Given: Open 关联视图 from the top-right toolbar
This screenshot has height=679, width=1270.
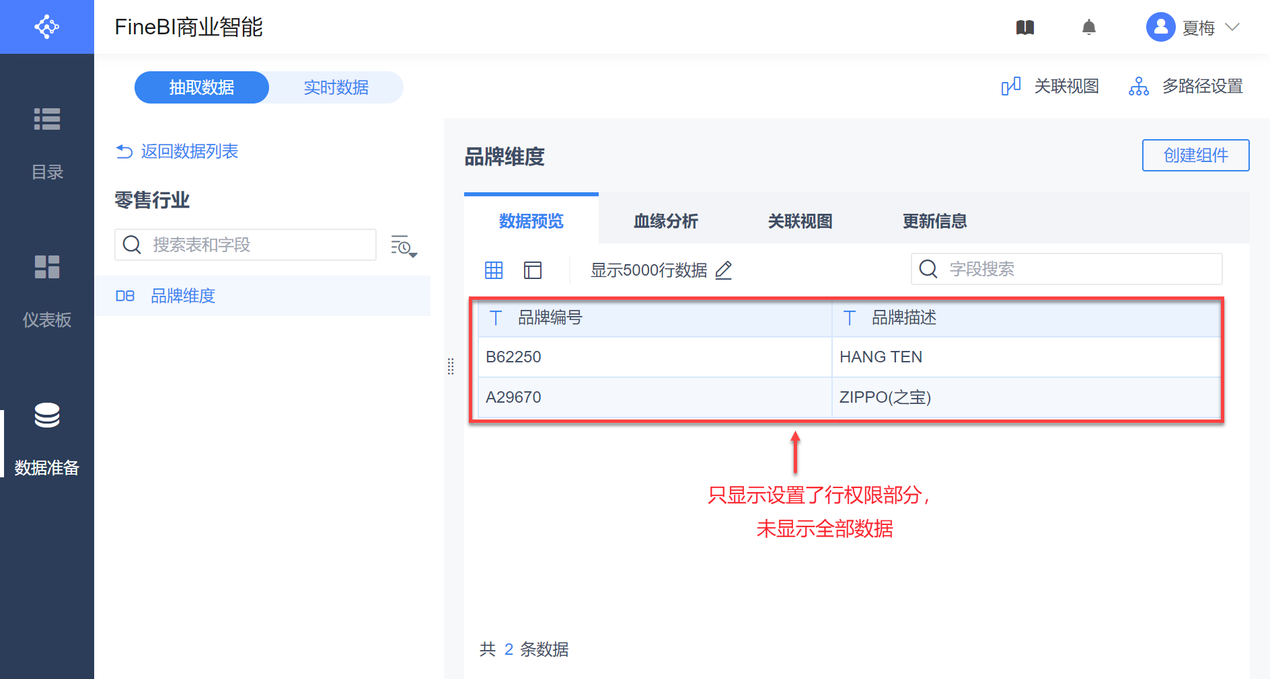Looking at the screenshot, I should coord(1050,87).
